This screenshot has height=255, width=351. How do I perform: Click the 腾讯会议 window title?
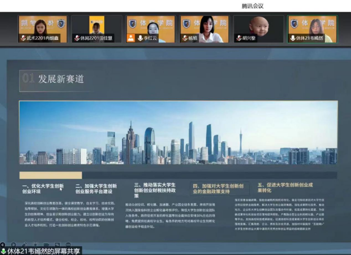pyautogui.click(x=252, y=6)
